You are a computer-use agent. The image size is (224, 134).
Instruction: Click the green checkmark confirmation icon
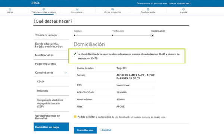[x=75, y=54]
